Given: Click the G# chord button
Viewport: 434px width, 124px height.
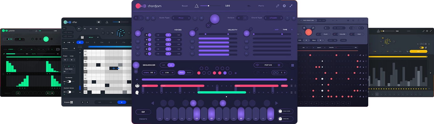Looking at the screenshot, I should [143, 112].
